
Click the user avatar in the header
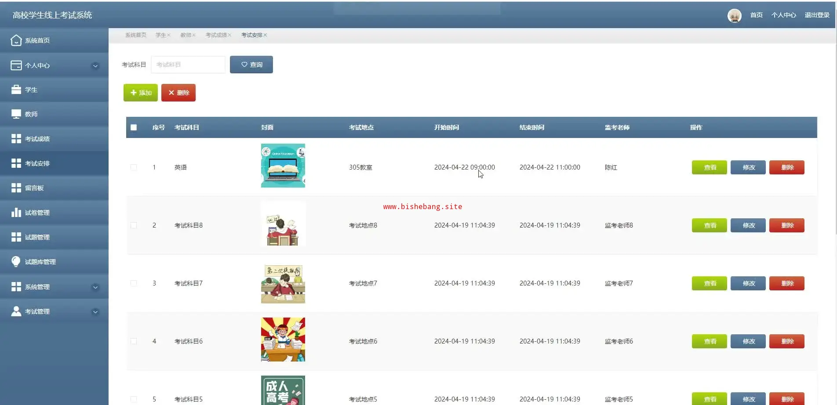coord(735,15)
